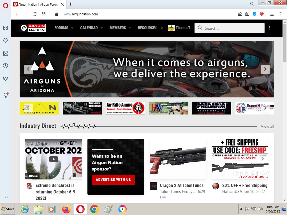The height and width of the screenshot is (215, 287).
Task: Expand the Forums dropdown arrow
Action: [72, 28]
